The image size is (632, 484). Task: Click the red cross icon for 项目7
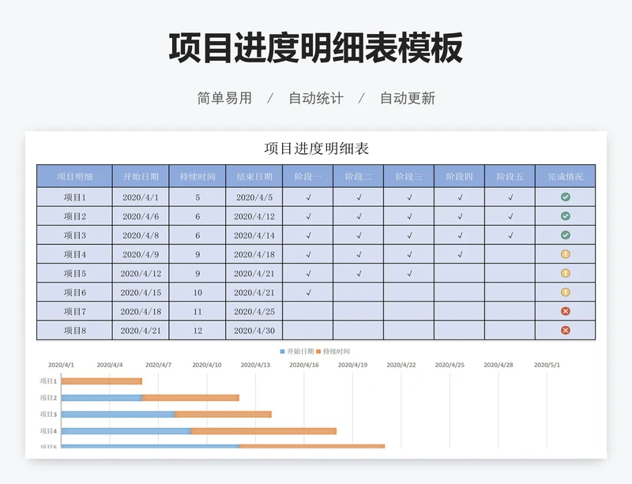[566, 311]
